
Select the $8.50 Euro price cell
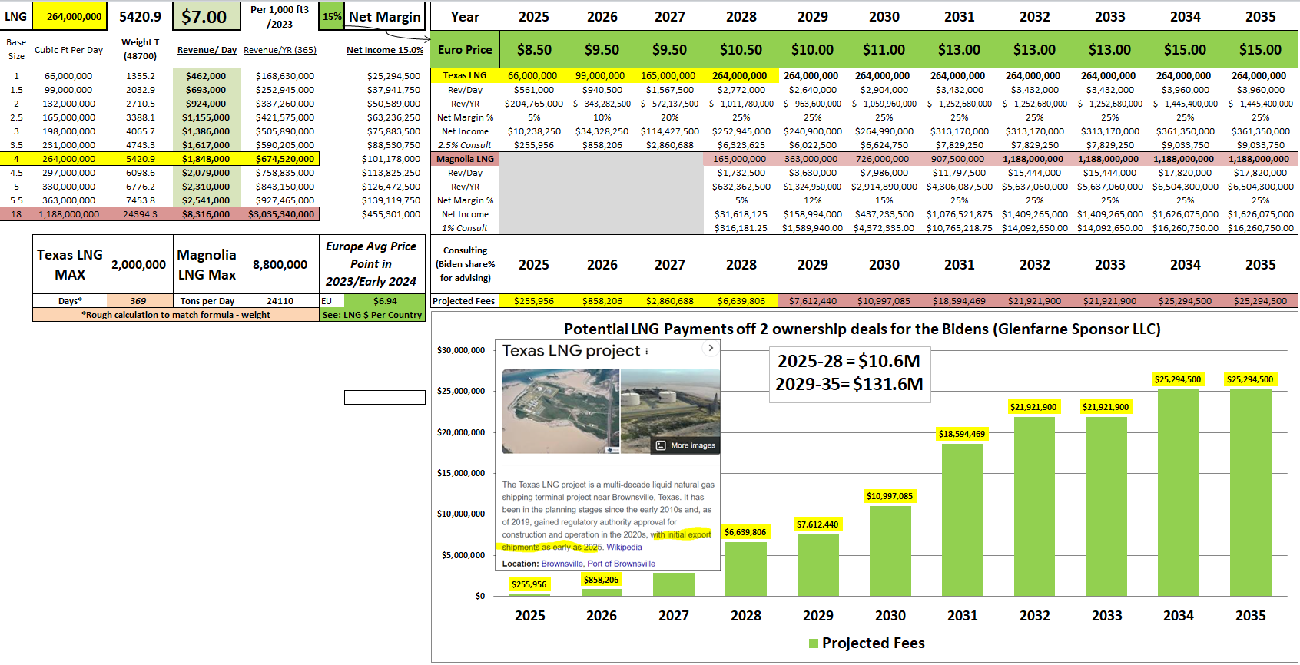pyautogui.click(x=534, y=50)
